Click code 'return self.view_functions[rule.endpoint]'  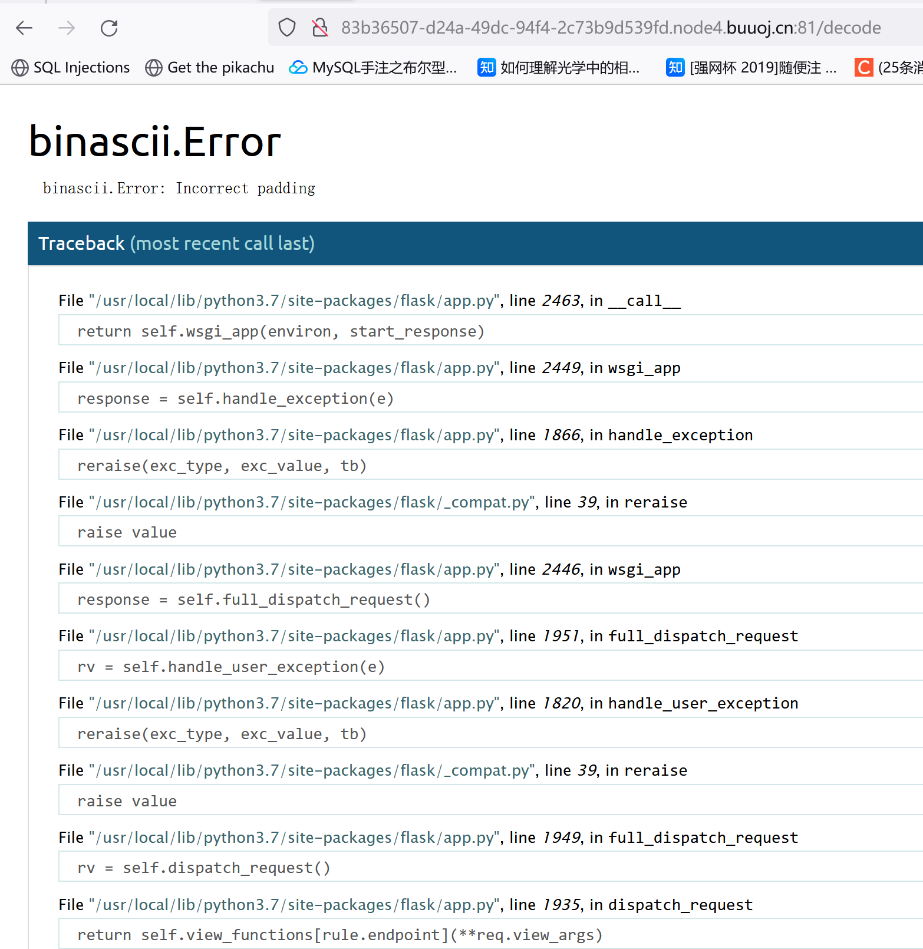coord(490,935)
